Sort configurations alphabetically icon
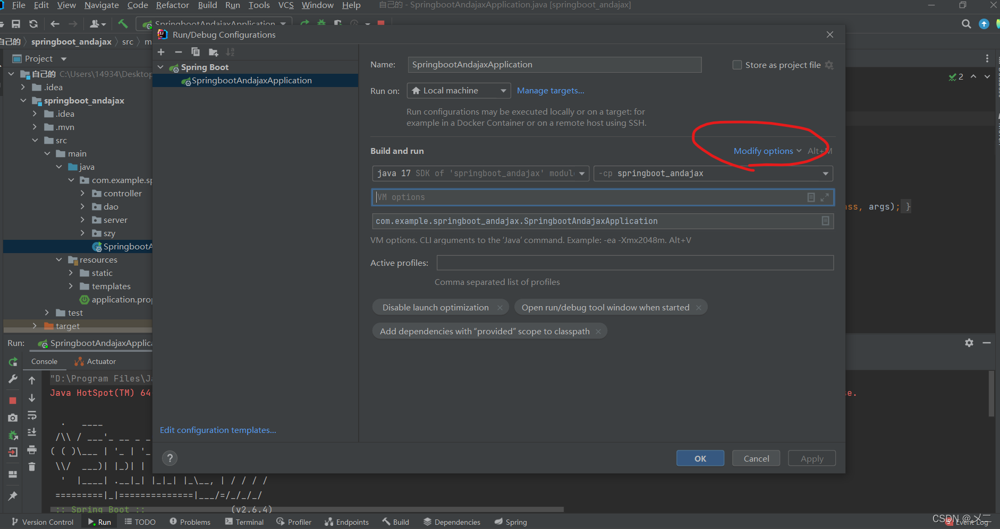 pyautogui.click(x=230, y=52)
